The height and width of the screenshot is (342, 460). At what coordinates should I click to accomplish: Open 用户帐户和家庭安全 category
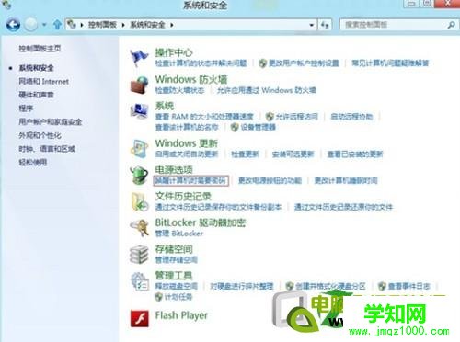(51, 122)
